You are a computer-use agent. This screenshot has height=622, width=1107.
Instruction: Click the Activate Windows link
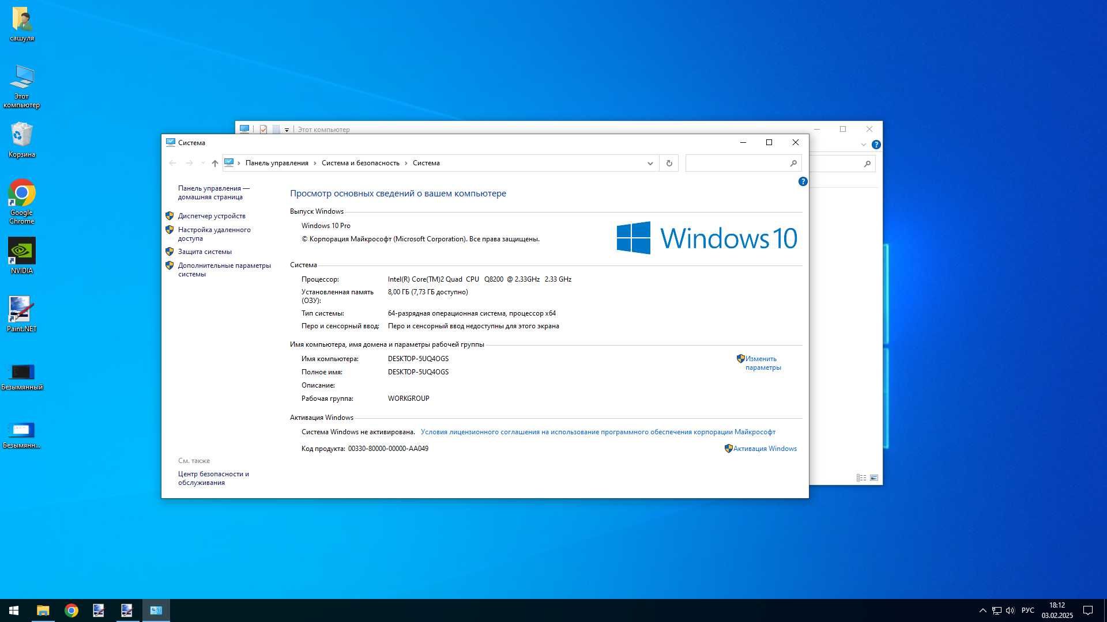point(765,449)
